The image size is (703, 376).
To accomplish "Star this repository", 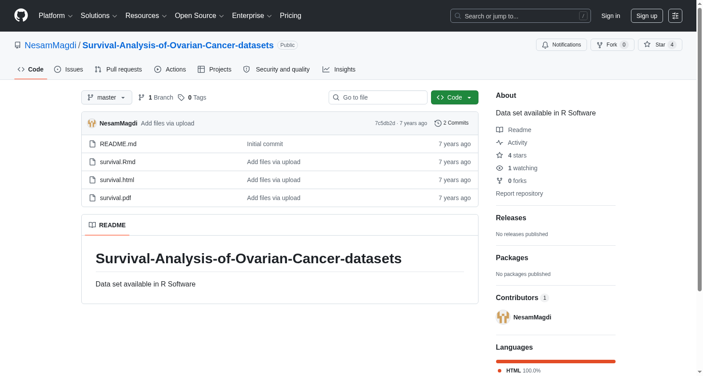I will [660, 45].
